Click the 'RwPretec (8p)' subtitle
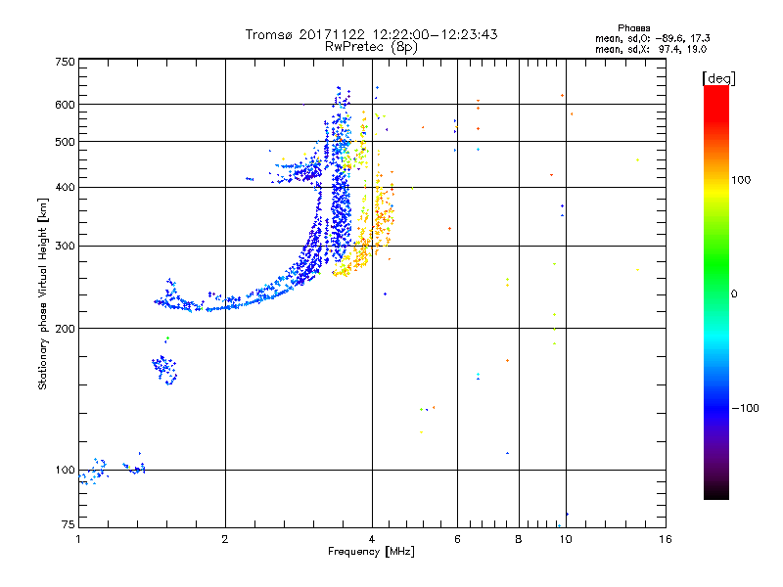 point(371,47)
